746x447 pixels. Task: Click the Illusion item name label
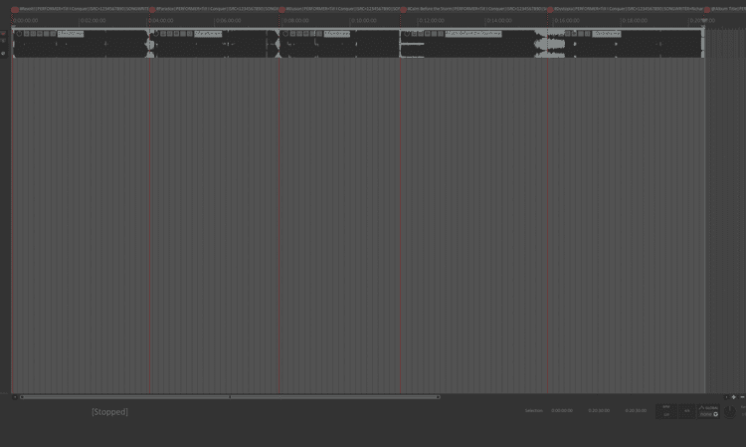[x=337, y=34]
